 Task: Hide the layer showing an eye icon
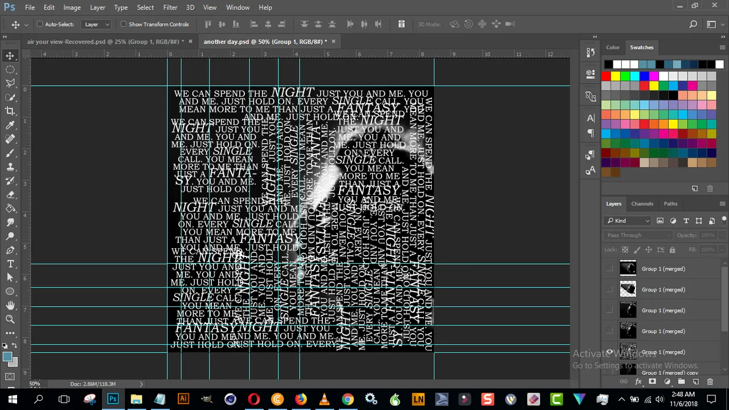[609, 352]
